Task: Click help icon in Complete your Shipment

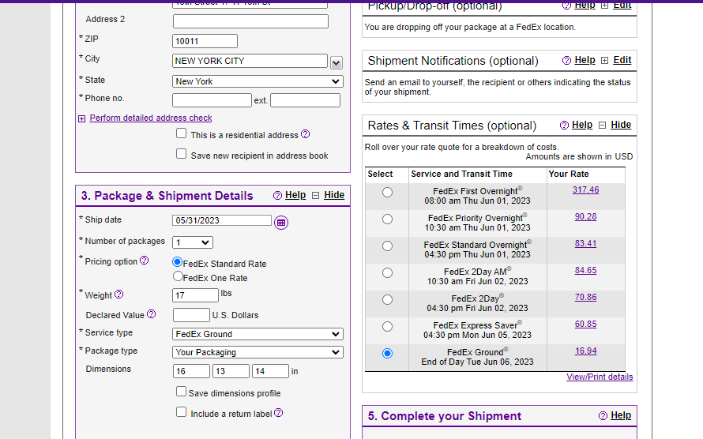Action: pyautogui.click(x=603, y=415)
